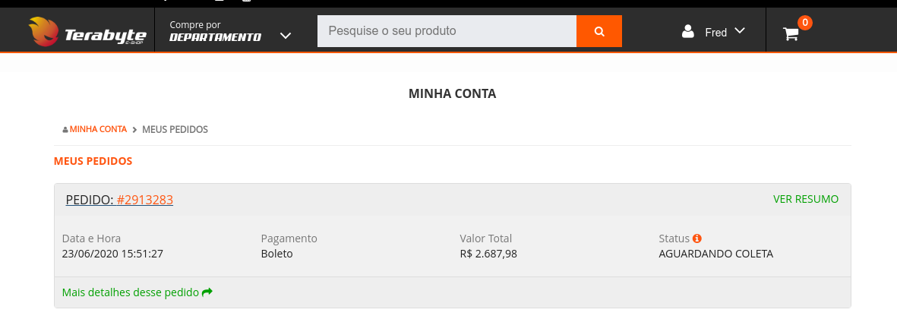The width and height of the screenshot is (897, 319).
Task: Open order number #2913283 link
Action: [x=145, y=200]
